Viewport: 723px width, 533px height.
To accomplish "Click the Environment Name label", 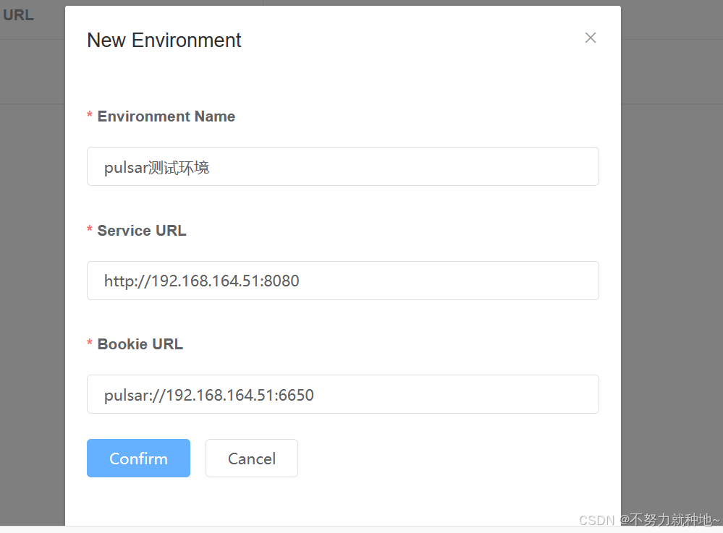I will (x=166, y=116).
